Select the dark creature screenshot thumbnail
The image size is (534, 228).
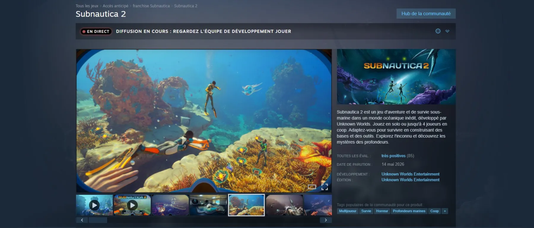click(x=284, y=205)
